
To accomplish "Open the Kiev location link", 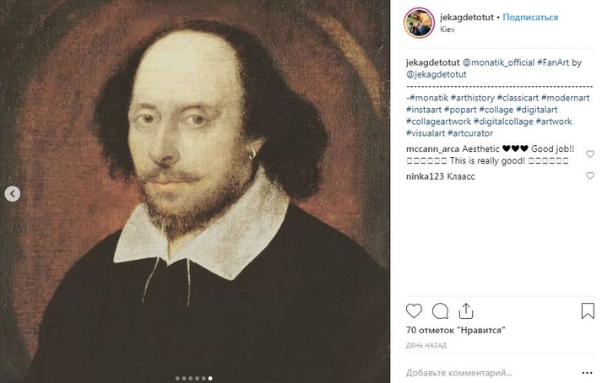I will (x=448, y=29).
